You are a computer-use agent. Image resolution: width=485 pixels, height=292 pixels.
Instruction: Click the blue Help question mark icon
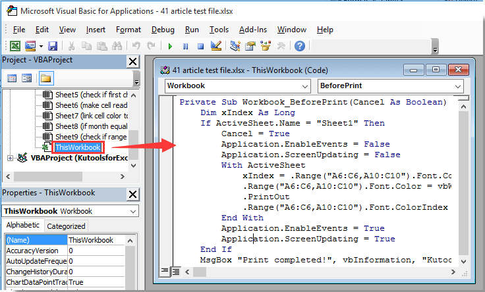click(300, 46)
